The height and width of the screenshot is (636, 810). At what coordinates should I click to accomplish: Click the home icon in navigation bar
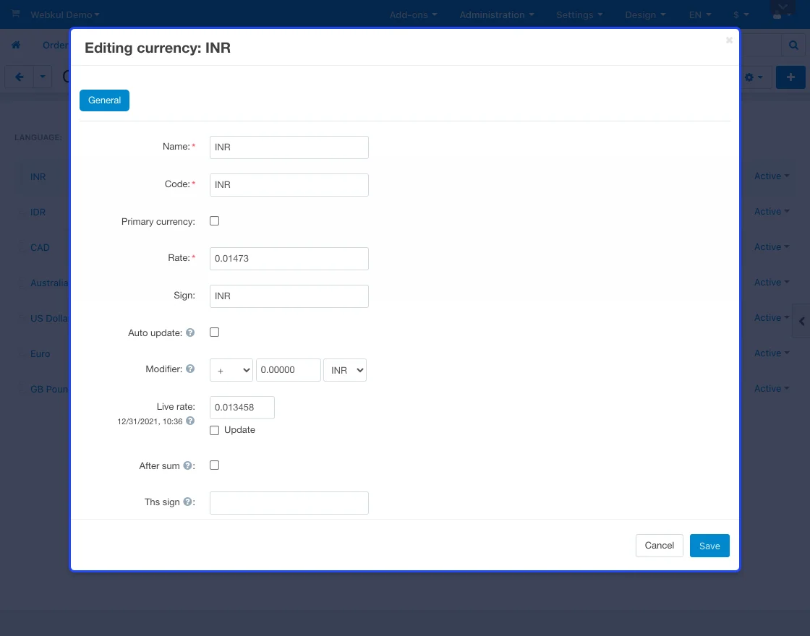click(x=16, y=46)
